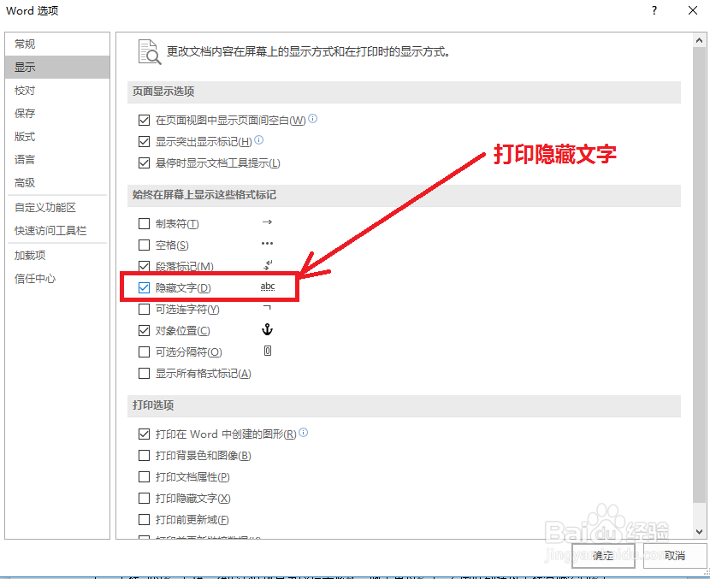This screenshot has width=710, height=579.
Task: Click the optional break symbol icon
Action: click(268, 351)
